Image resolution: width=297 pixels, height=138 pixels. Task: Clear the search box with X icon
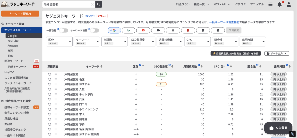pos(92,5)
